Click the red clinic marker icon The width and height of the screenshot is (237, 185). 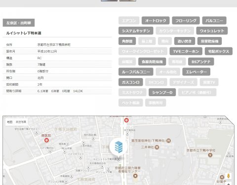point(47,140)
